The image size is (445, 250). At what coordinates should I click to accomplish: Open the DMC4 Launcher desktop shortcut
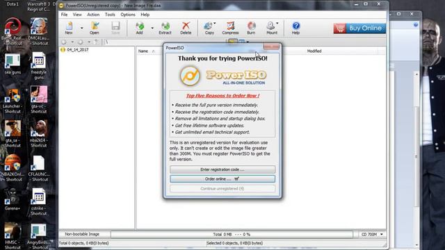coord(39,31)
